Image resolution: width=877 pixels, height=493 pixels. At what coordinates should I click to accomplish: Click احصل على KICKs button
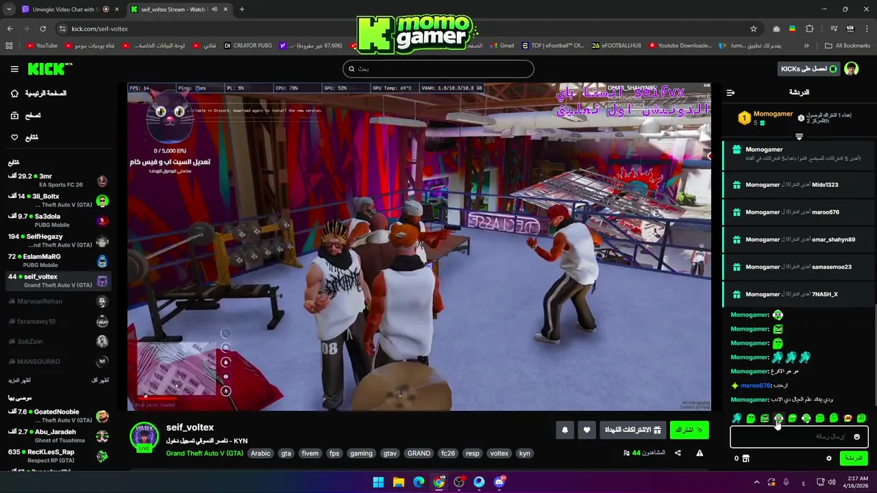click(x=808, y=69)
